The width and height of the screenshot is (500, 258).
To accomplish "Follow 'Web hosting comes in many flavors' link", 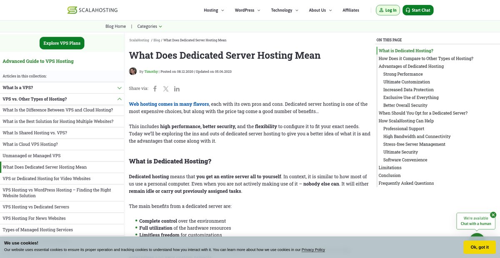I will tap(169, 104).
